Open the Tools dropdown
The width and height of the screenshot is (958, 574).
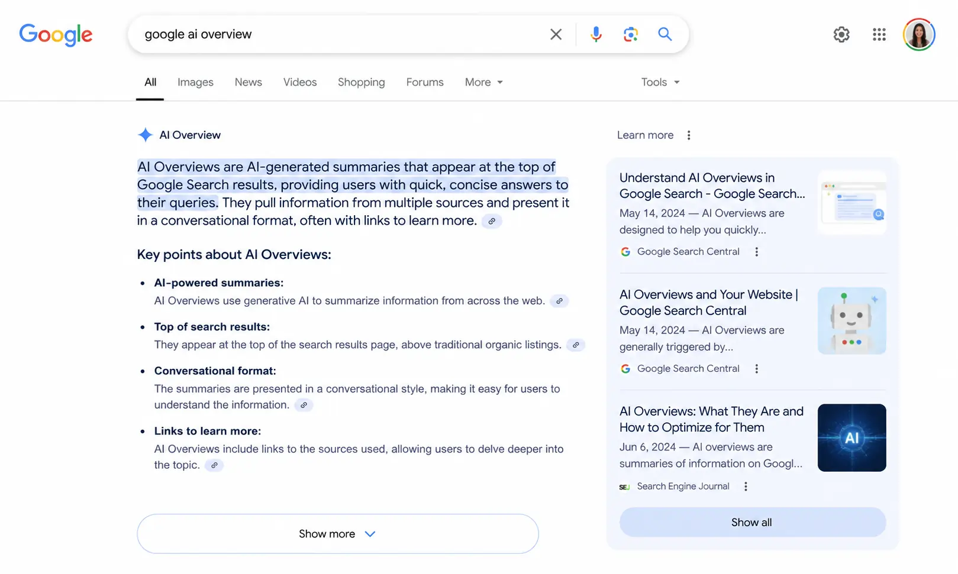660,82
